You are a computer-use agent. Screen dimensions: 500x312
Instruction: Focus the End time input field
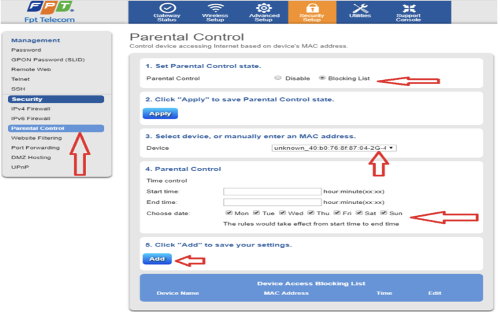point(272,202)
